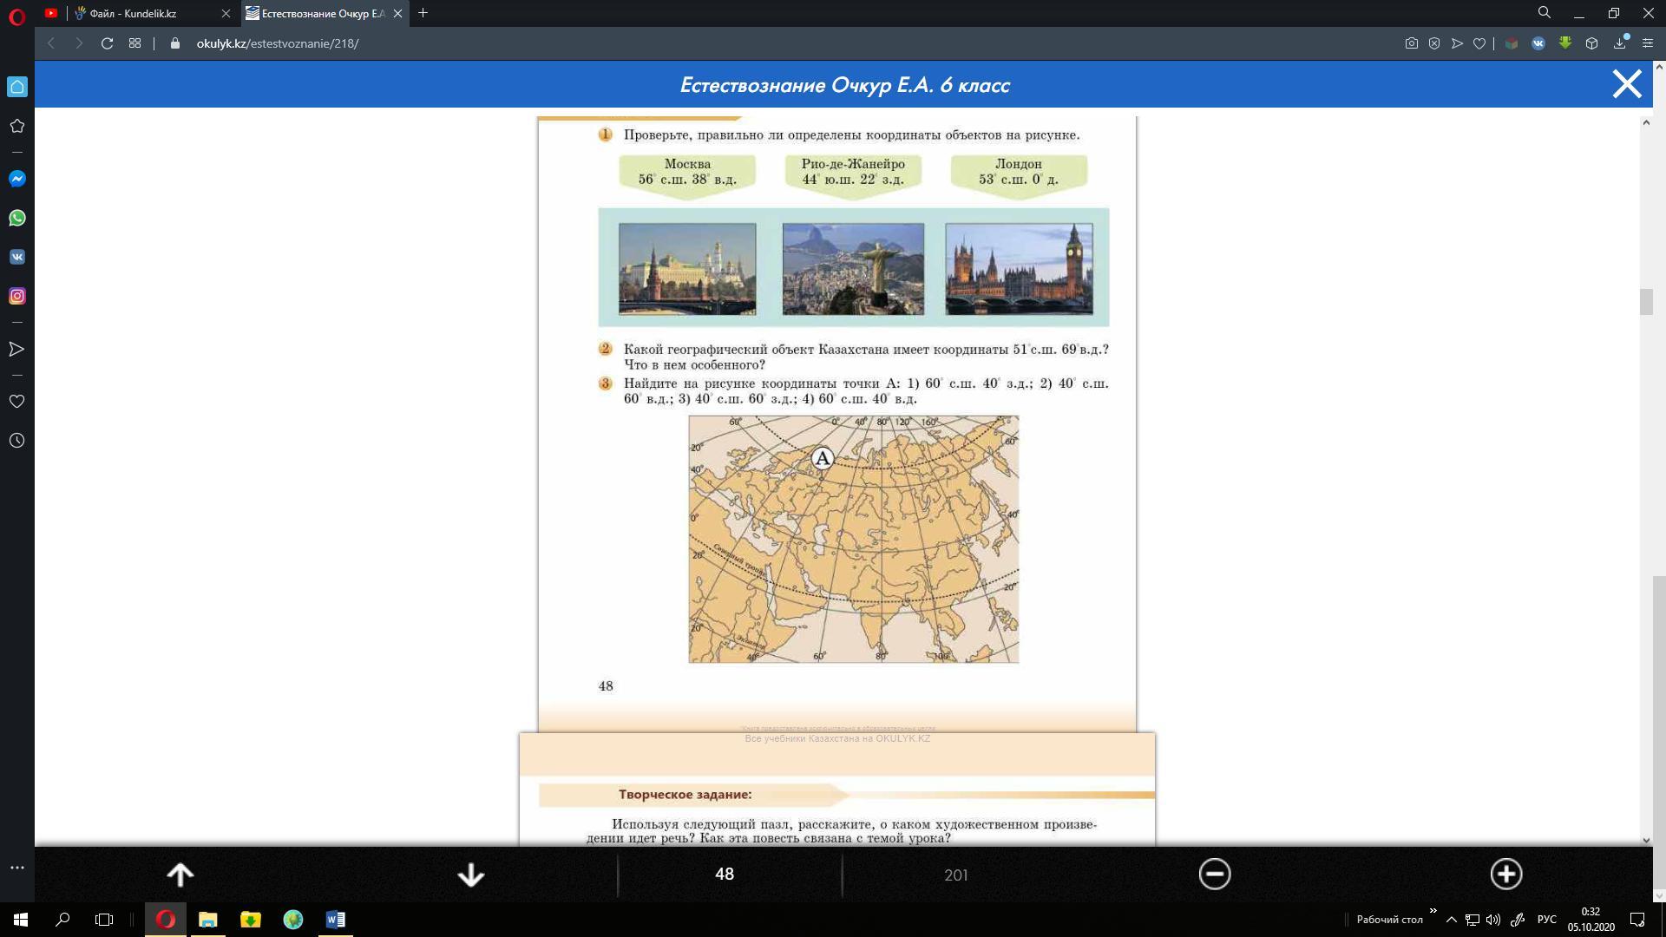Close the Естествознание Очкур tab
The width and height of the screenshot is (1666, 937).
(x=397, y=13)
